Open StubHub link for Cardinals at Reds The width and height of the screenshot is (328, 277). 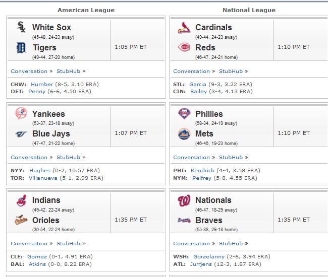click(231, 71)
